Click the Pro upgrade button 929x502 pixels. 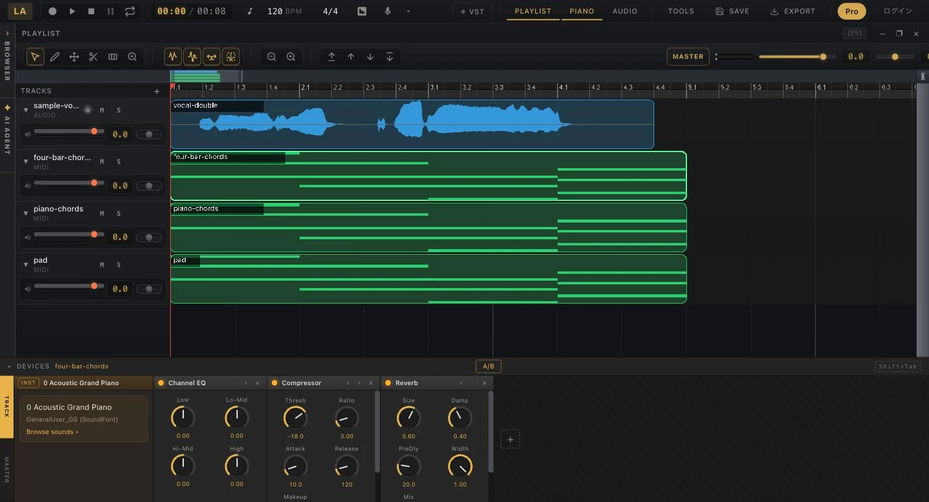tap(852, 11)
